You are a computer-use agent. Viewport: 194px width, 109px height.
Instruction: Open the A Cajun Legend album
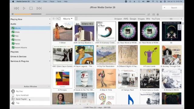pos(84,55)
